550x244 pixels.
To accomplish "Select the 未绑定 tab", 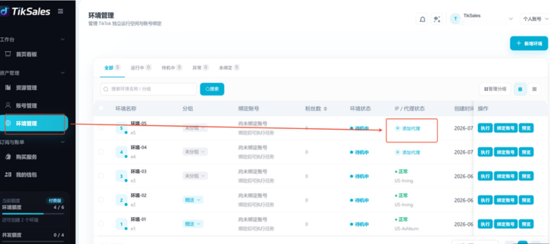I will click(229, 67).
